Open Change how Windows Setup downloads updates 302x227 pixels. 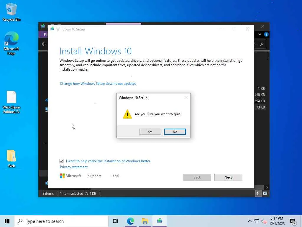tap(98, 84)
